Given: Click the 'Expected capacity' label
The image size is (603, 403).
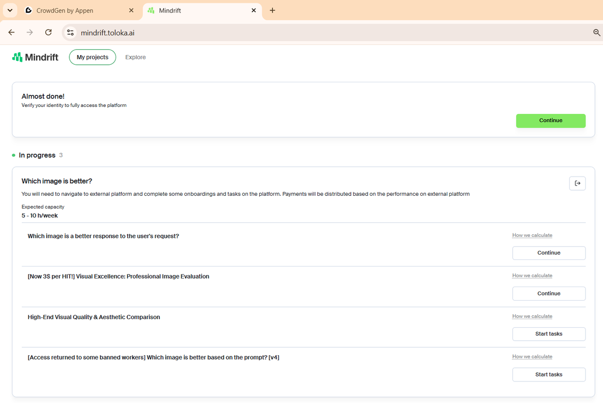Looking at the screenshot, I should point(43,207).
